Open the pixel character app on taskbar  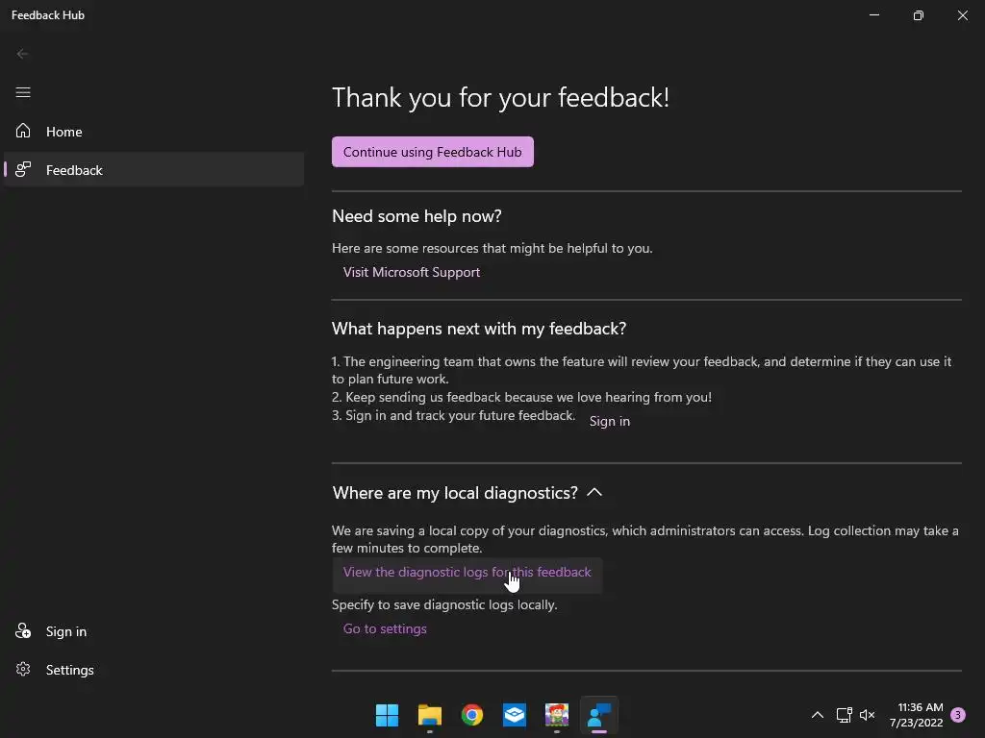coord(557,715)
